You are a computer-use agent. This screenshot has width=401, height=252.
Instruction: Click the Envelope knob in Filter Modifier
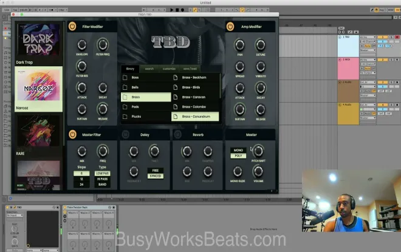click(x=82, y=45)
